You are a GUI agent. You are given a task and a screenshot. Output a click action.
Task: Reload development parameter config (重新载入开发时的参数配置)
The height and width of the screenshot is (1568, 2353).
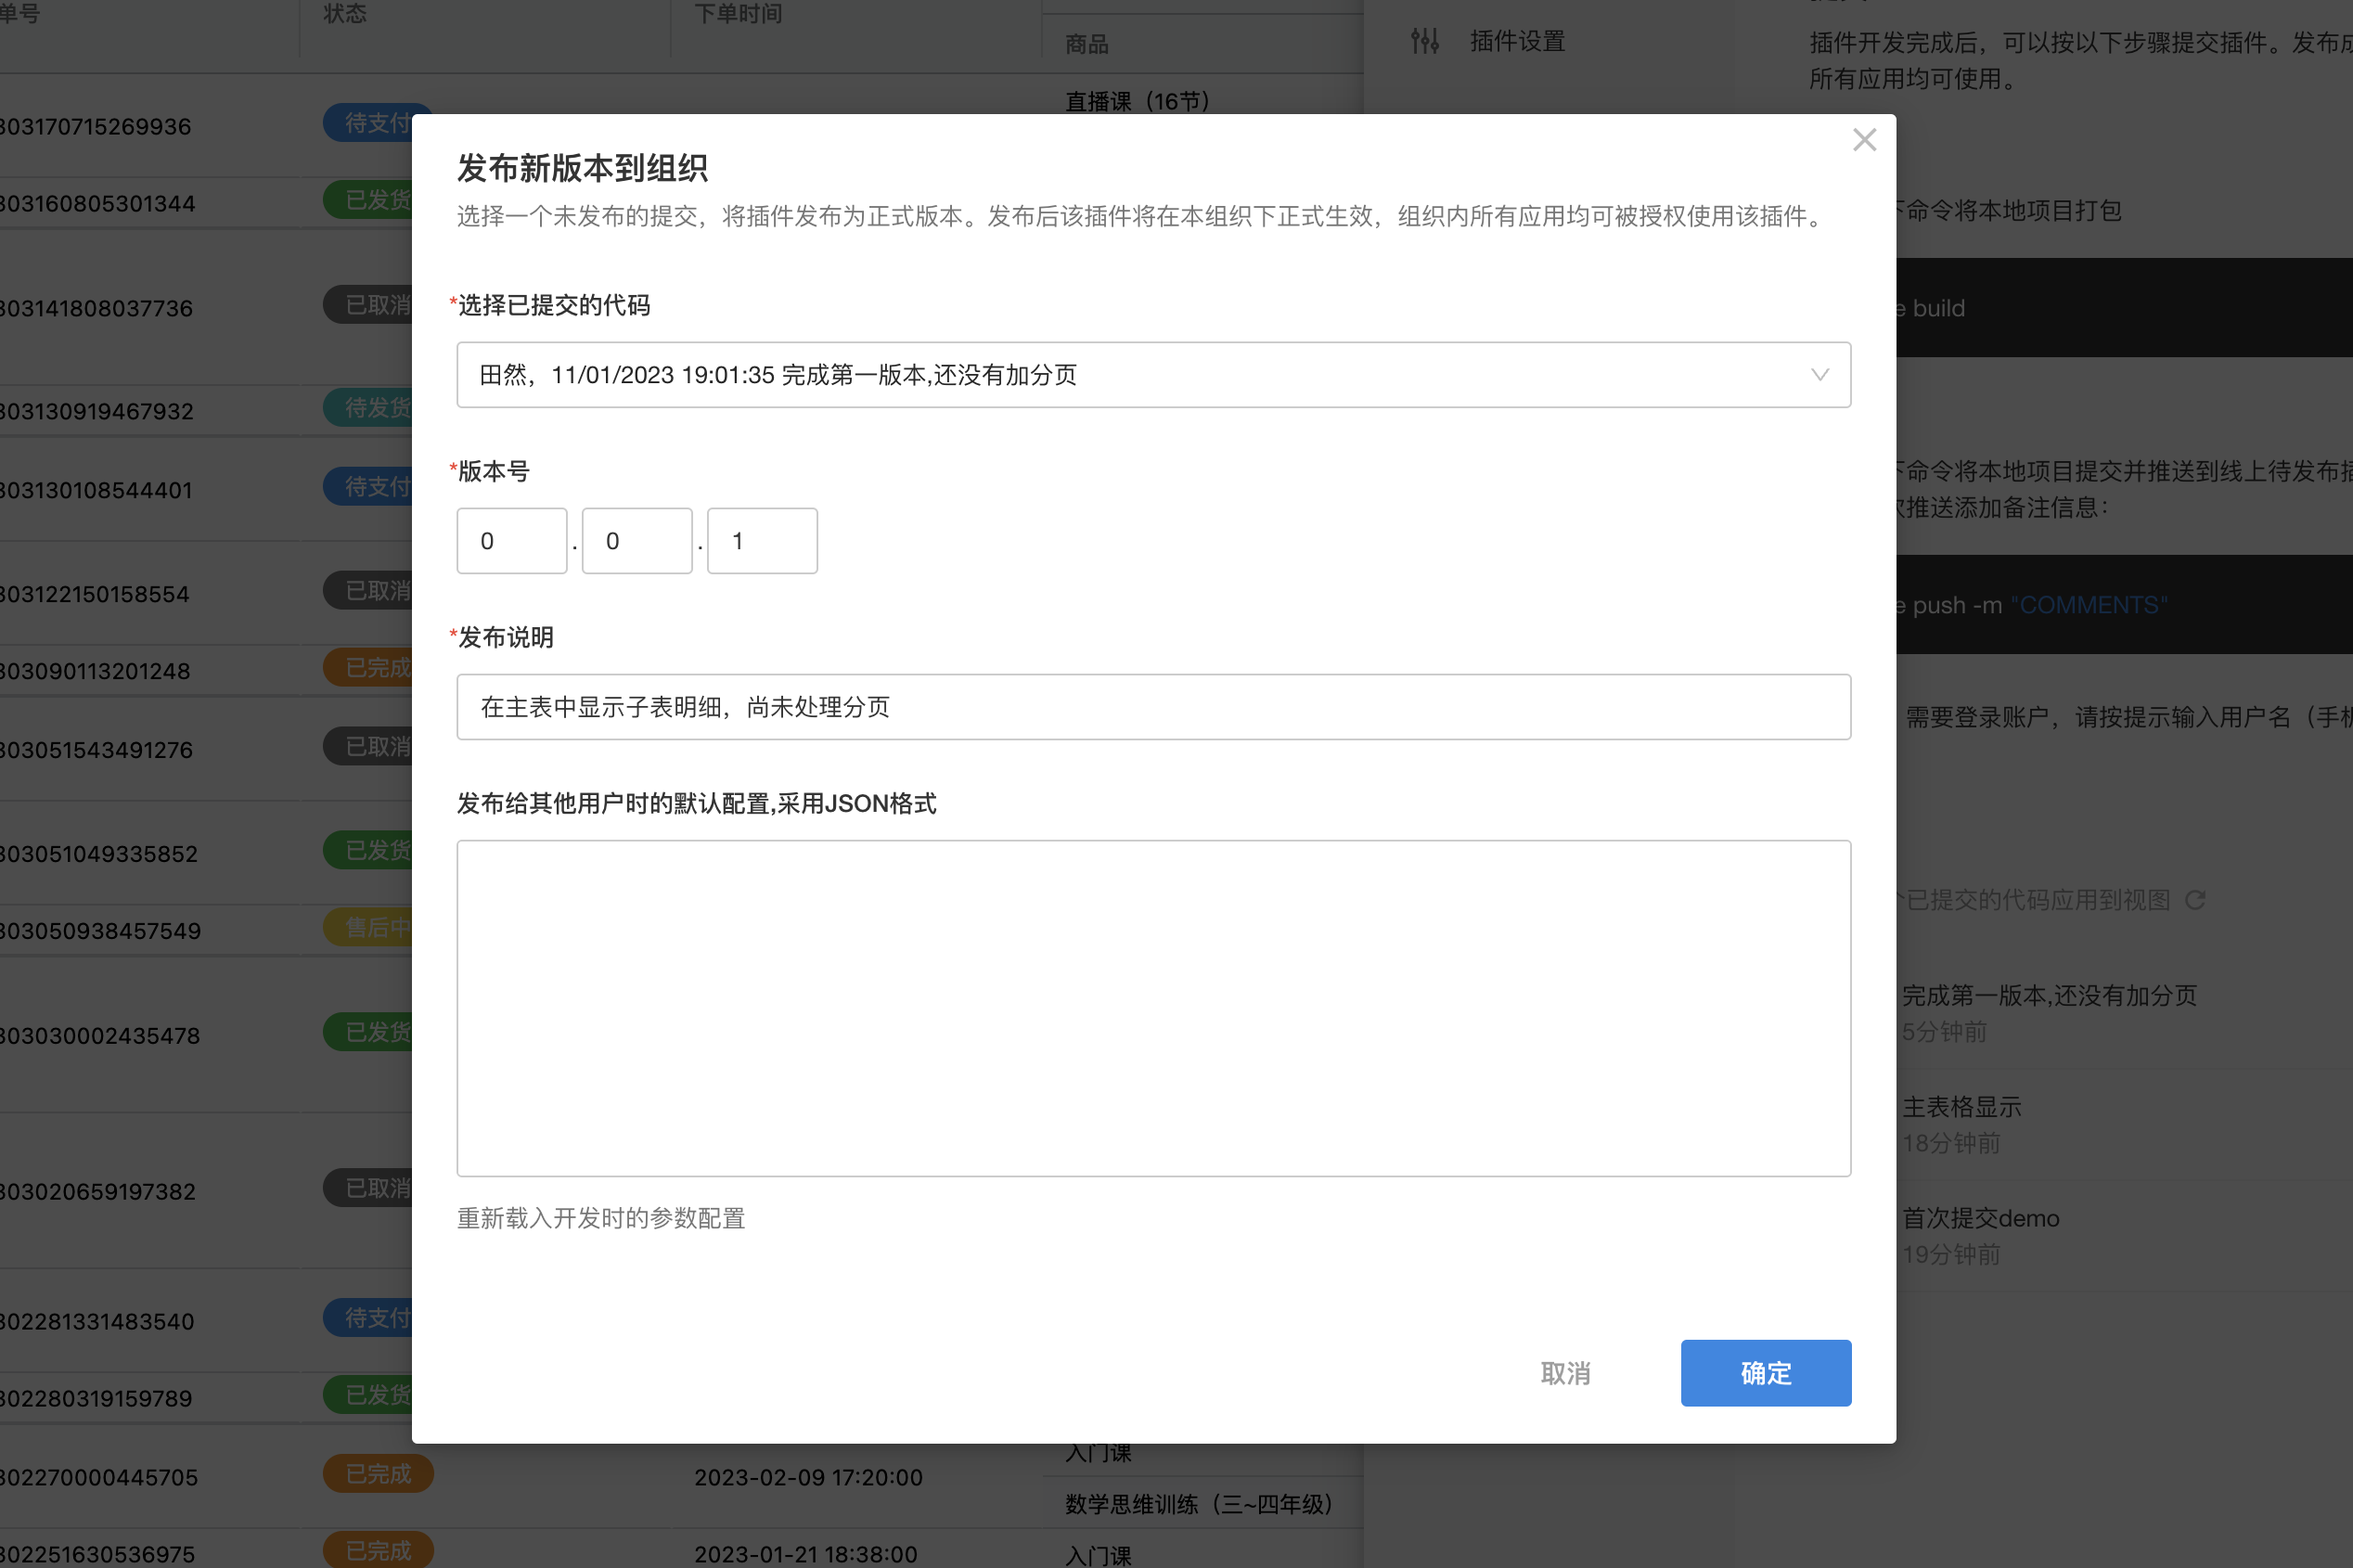pos(601,1218)
